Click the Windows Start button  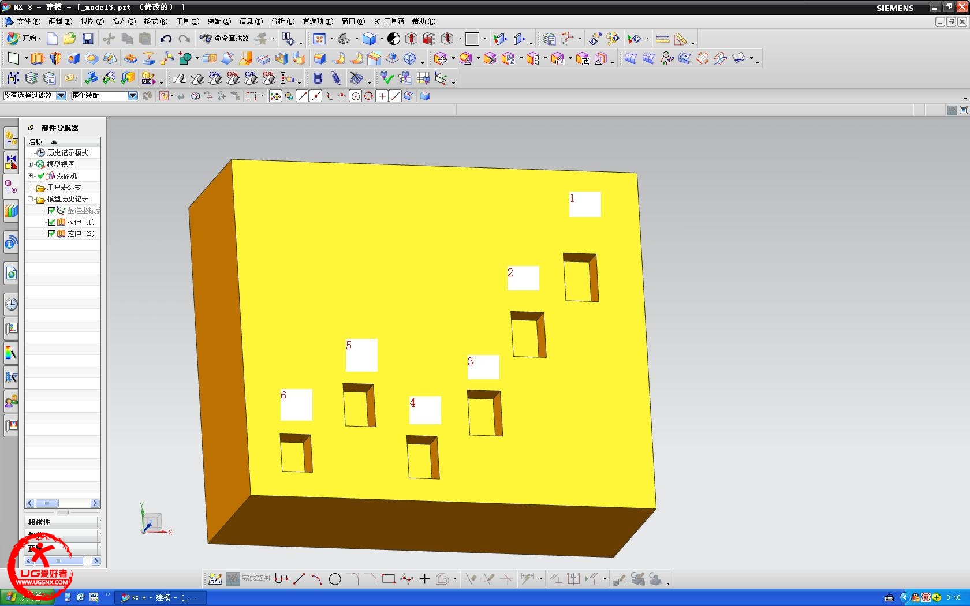point(27,598)
